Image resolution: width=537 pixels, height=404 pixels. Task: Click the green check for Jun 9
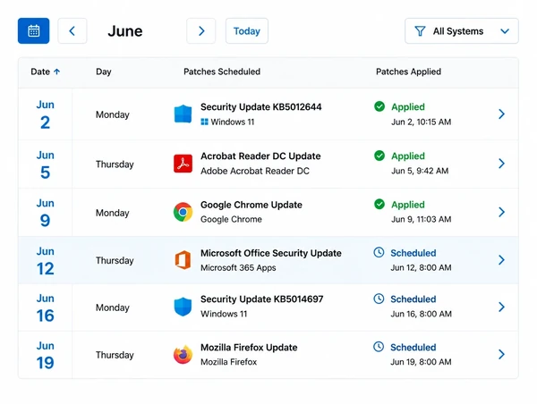tap(379, 204)
